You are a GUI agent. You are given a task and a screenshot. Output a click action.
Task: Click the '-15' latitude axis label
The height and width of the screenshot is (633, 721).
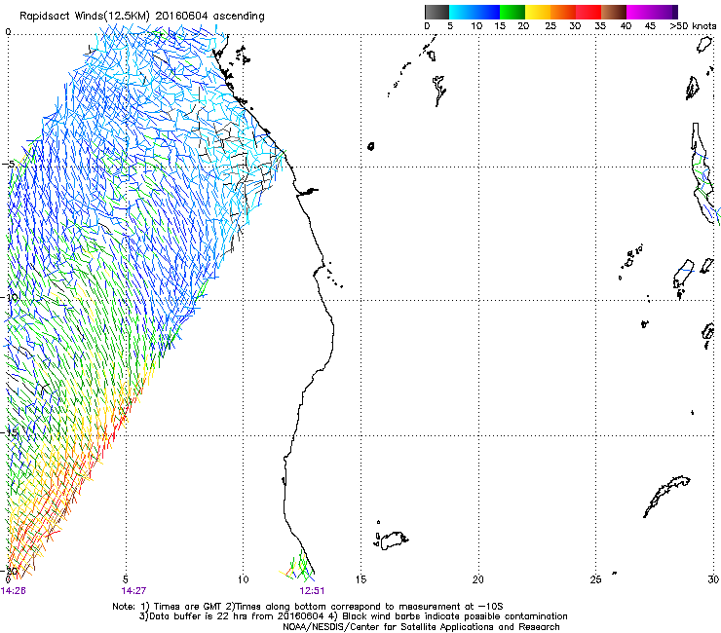10,432
